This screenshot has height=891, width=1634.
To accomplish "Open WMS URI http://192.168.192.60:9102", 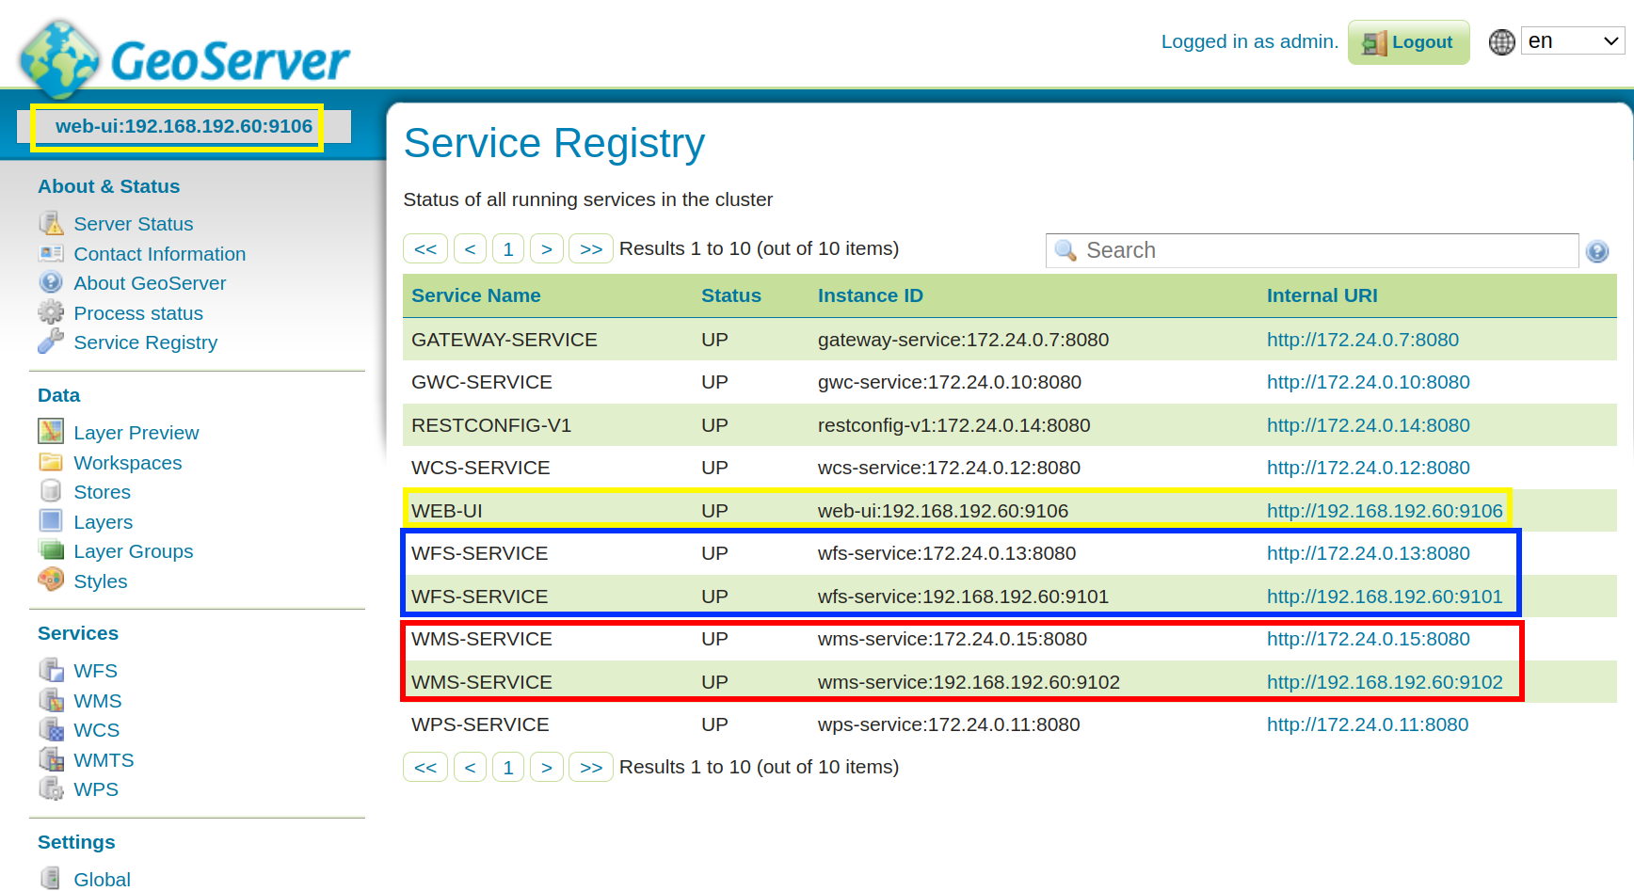I will pyautogui.click(x=1385, y=682).
